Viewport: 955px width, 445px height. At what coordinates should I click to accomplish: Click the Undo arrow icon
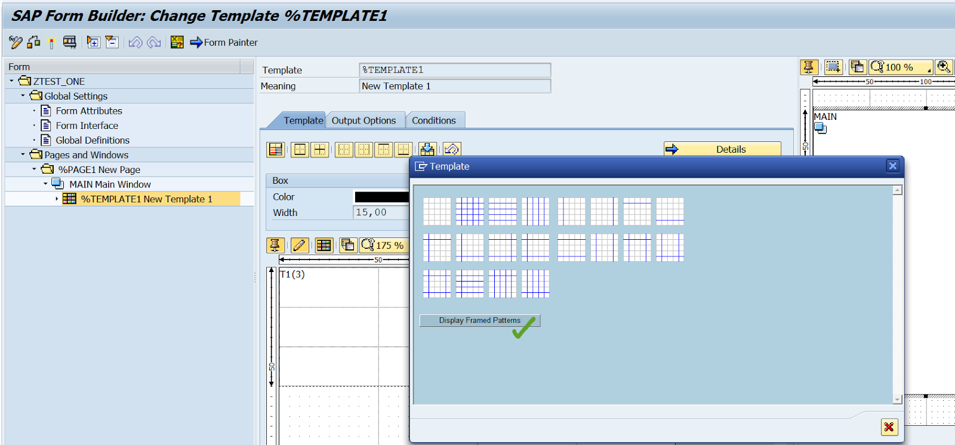(x=135, y=42)
